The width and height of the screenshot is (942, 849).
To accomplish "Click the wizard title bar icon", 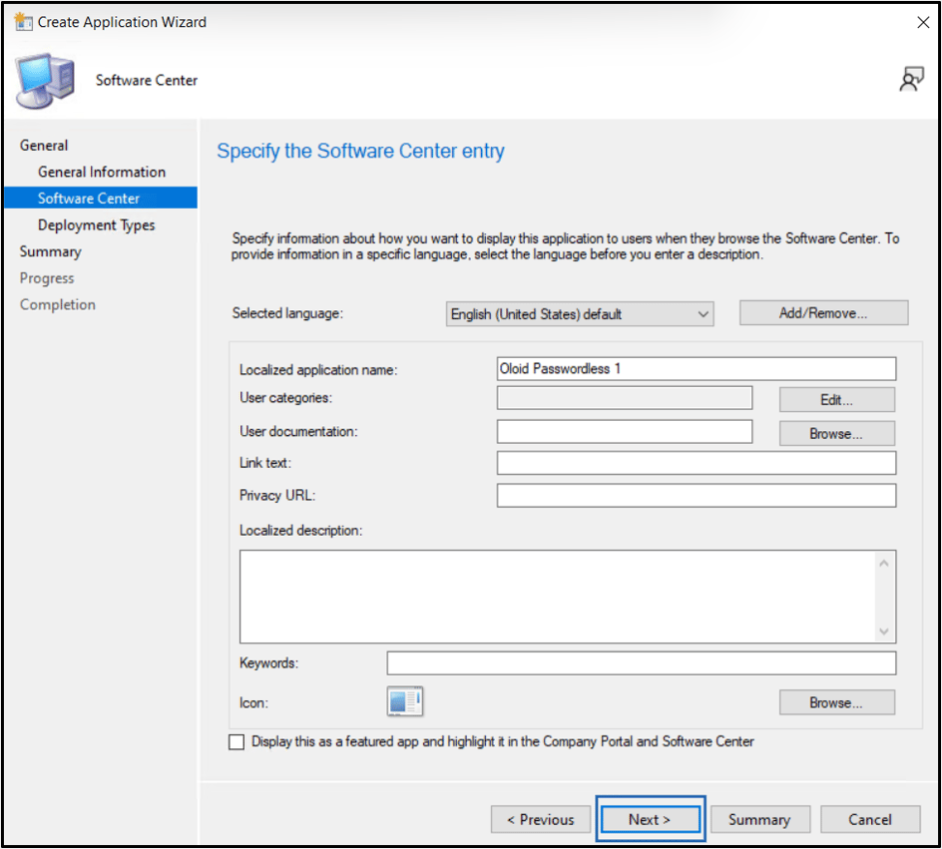I will (x=23, y=22).
